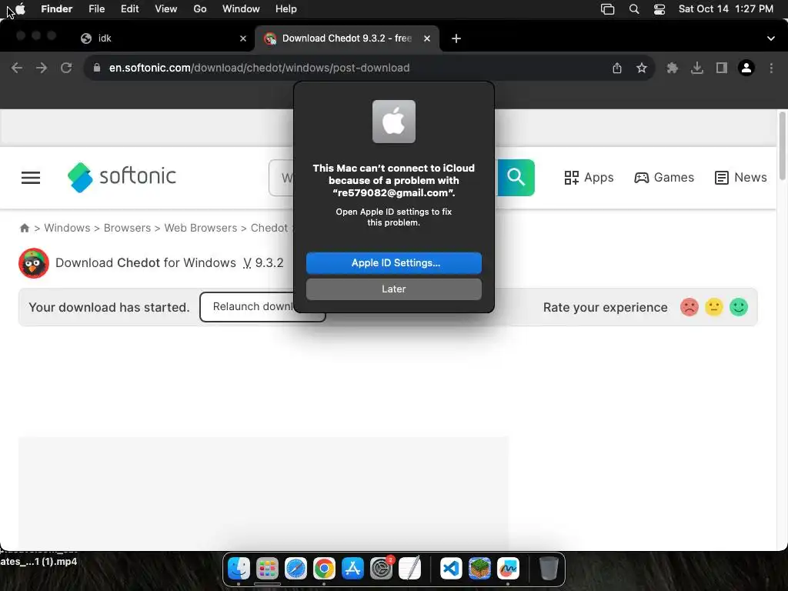Open Apple ID Settings from the dialog
This screenshot has height=591, width=788.
pos(393,263)
